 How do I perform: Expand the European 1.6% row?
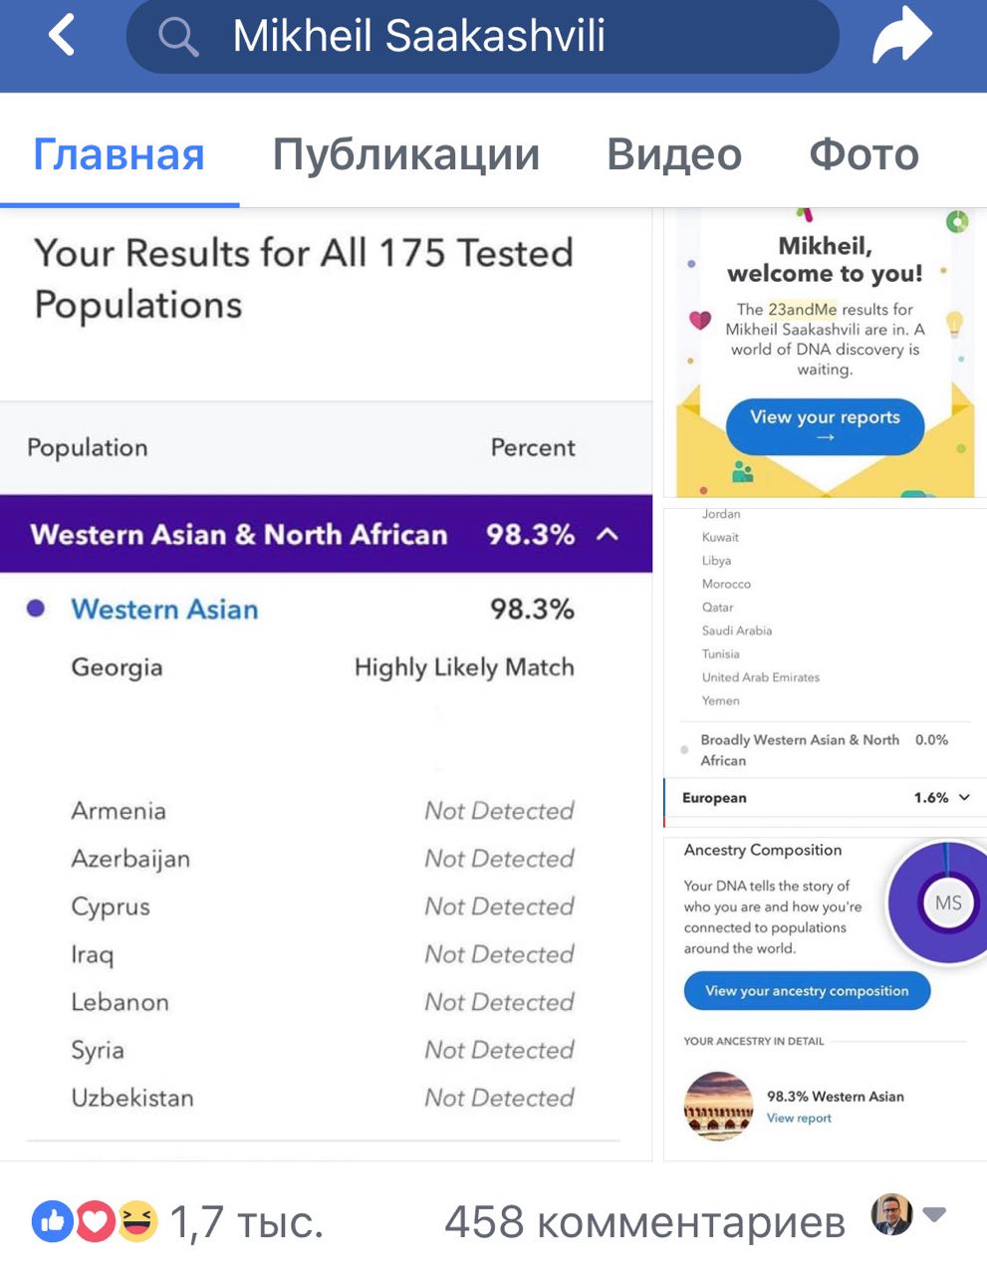coord(963,798)
